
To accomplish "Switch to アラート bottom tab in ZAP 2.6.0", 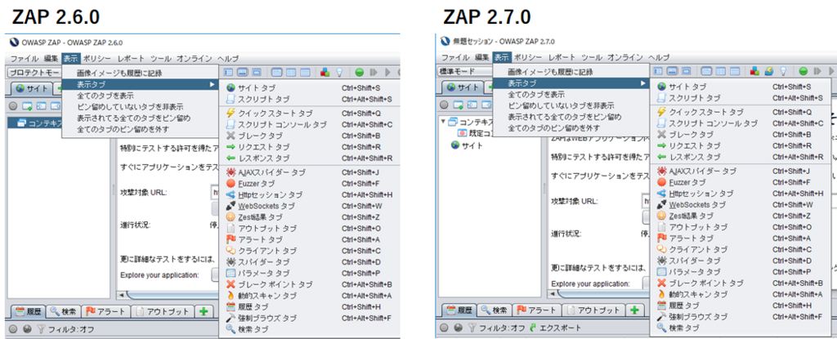I will point(105,312).
